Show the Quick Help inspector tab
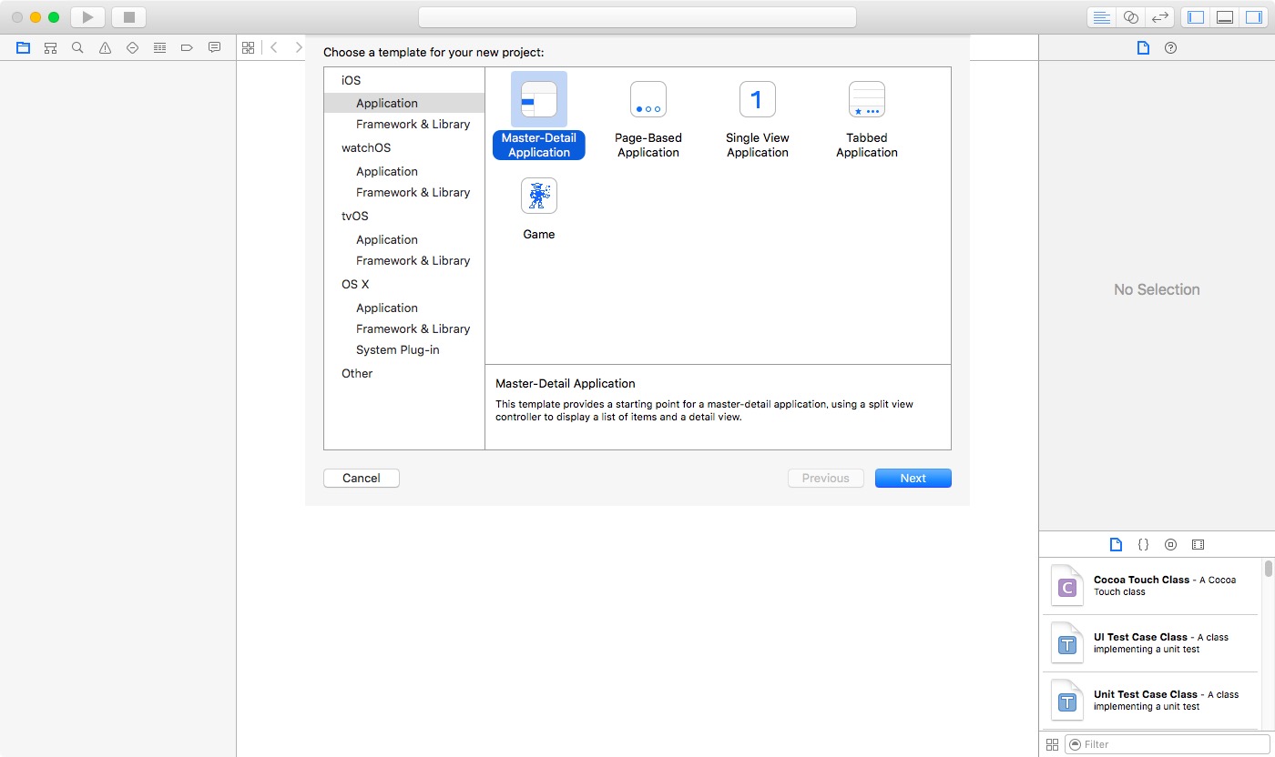 point(1171,48)
